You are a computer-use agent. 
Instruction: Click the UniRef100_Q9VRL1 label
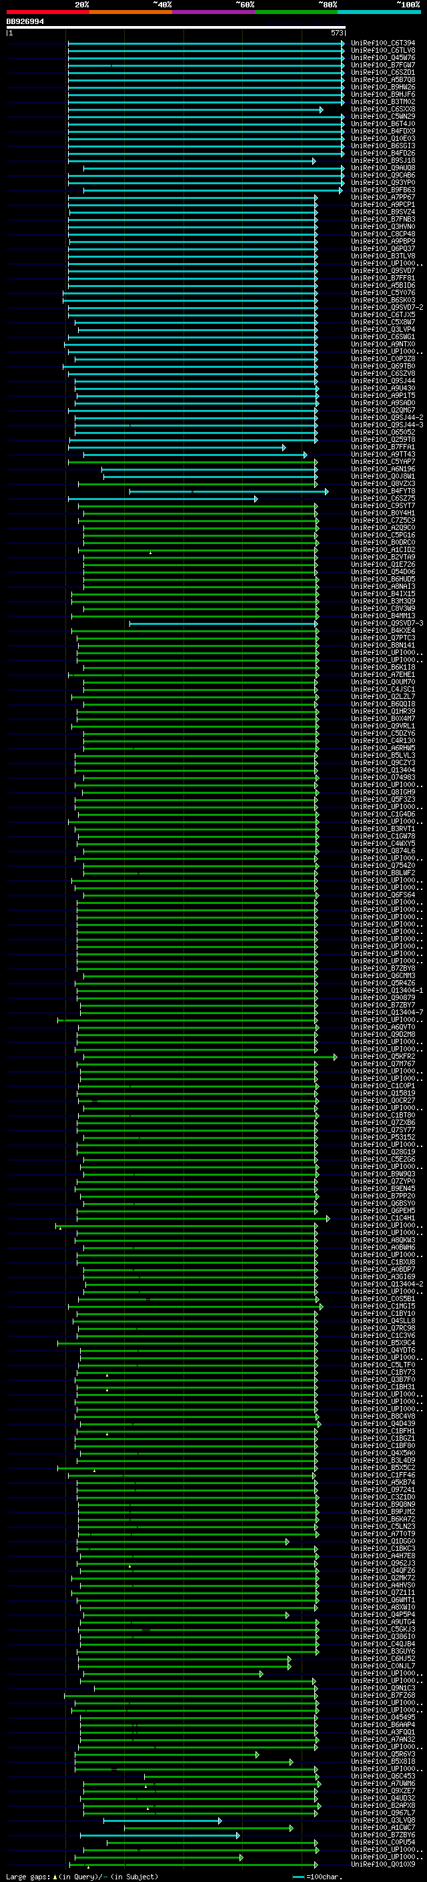(383, 726)
